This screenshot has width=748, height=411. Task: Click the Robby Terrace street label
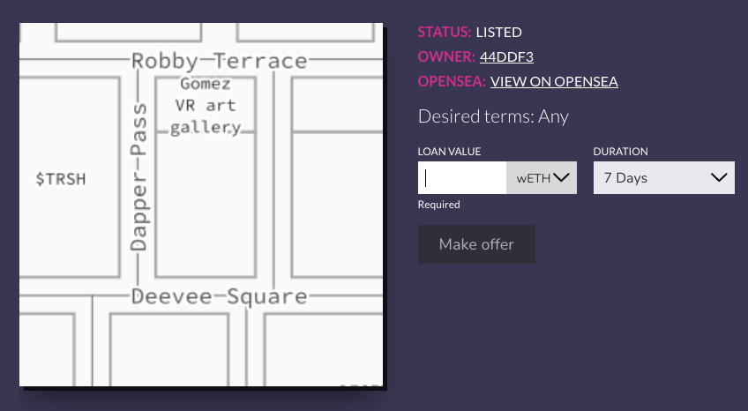[x=220, y=61]
